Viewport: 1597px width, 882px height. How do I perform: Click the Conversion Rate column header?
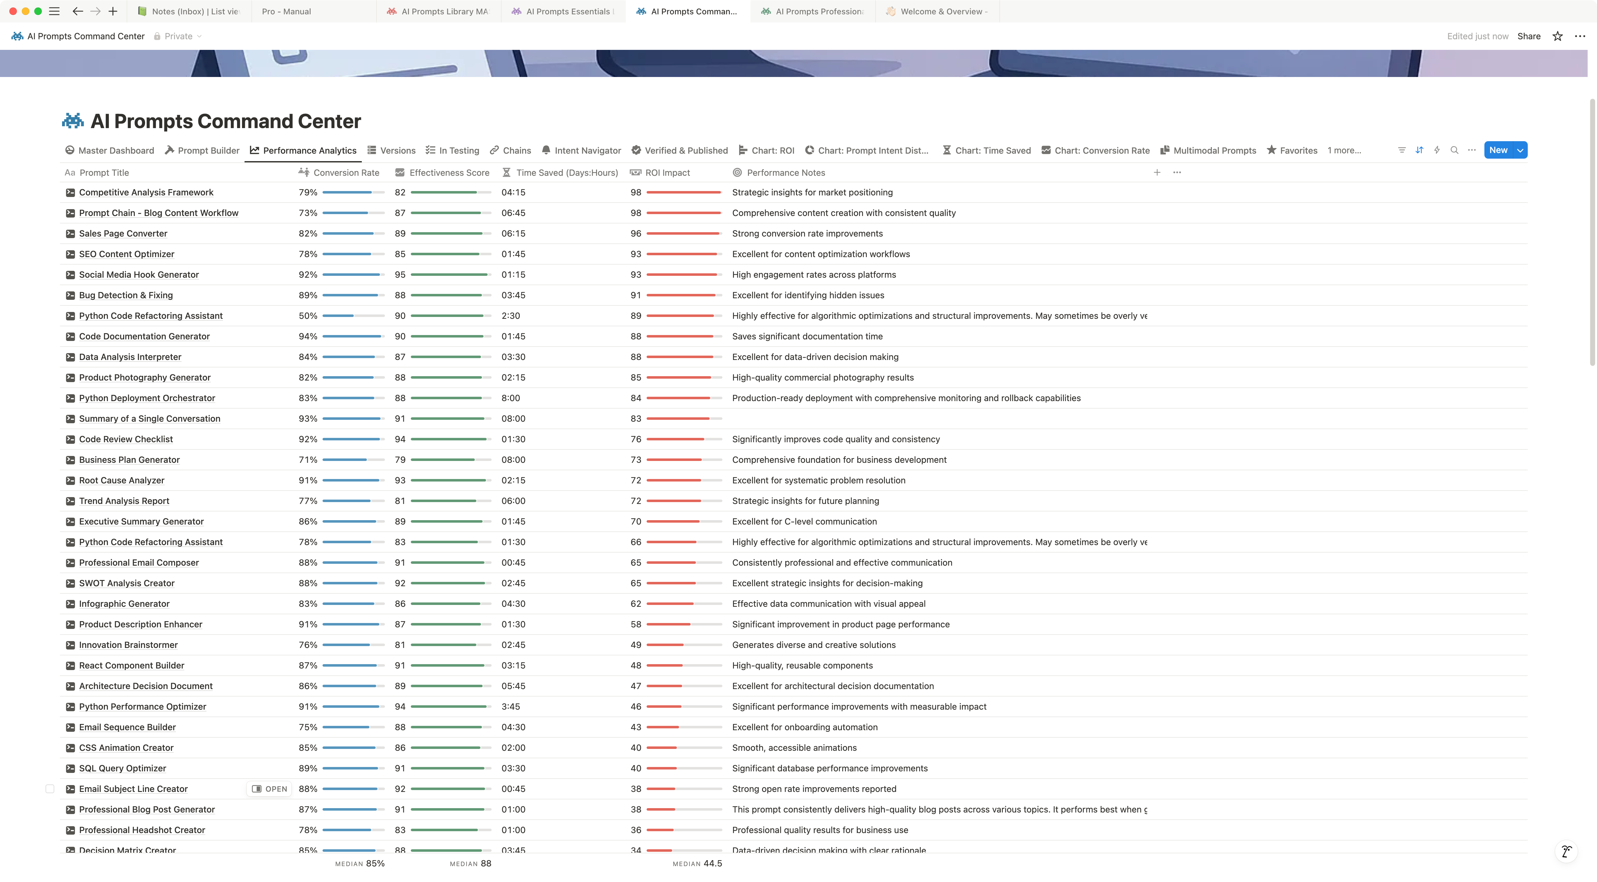coord(339,172)
